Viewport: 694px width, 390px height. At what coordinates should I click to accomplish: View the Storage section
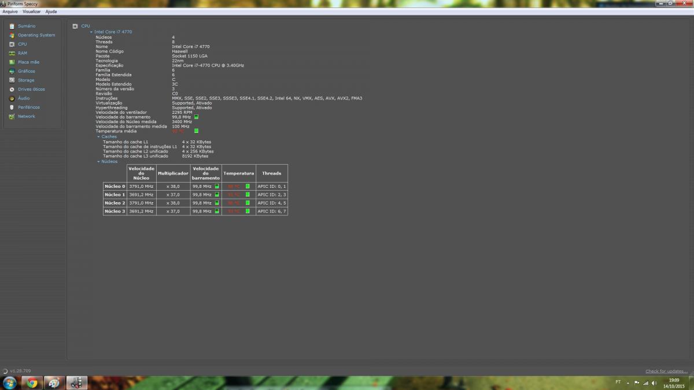[x=26, y=80]
